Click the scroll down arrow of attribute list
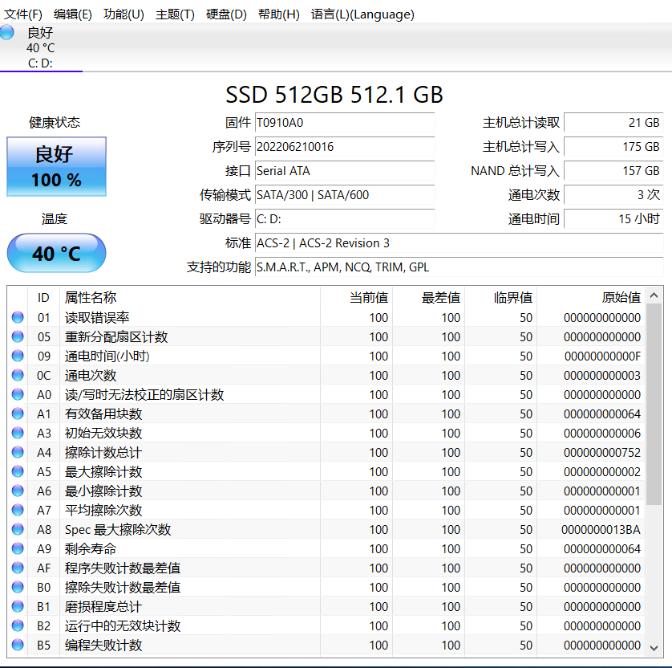This screenshot has height=668, width=672. click(x=654, y=648)
